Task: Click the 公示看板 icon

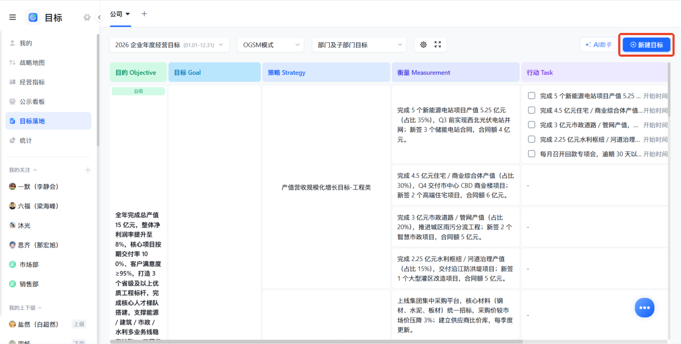Action: point(12,102)
